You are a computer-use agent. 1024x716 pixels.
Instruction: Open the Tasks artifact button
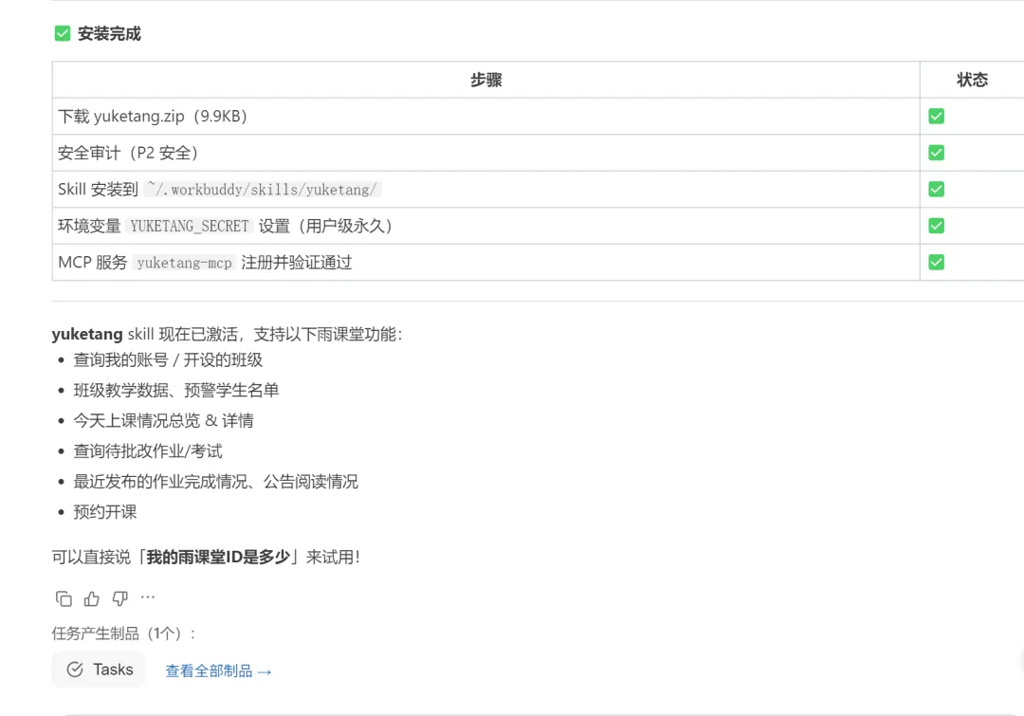coord(99,670)
